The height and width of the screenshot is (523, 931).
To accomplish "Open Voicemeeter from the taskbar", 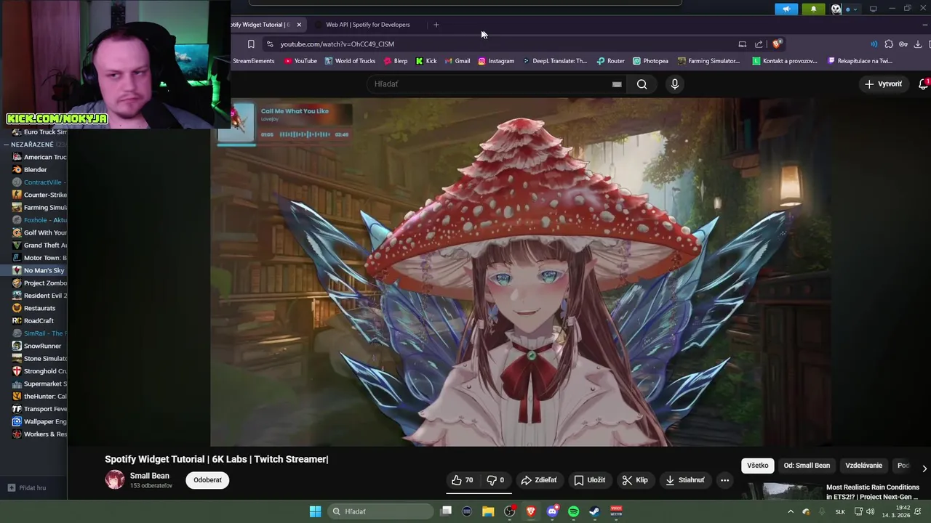I will click(616, 511).
